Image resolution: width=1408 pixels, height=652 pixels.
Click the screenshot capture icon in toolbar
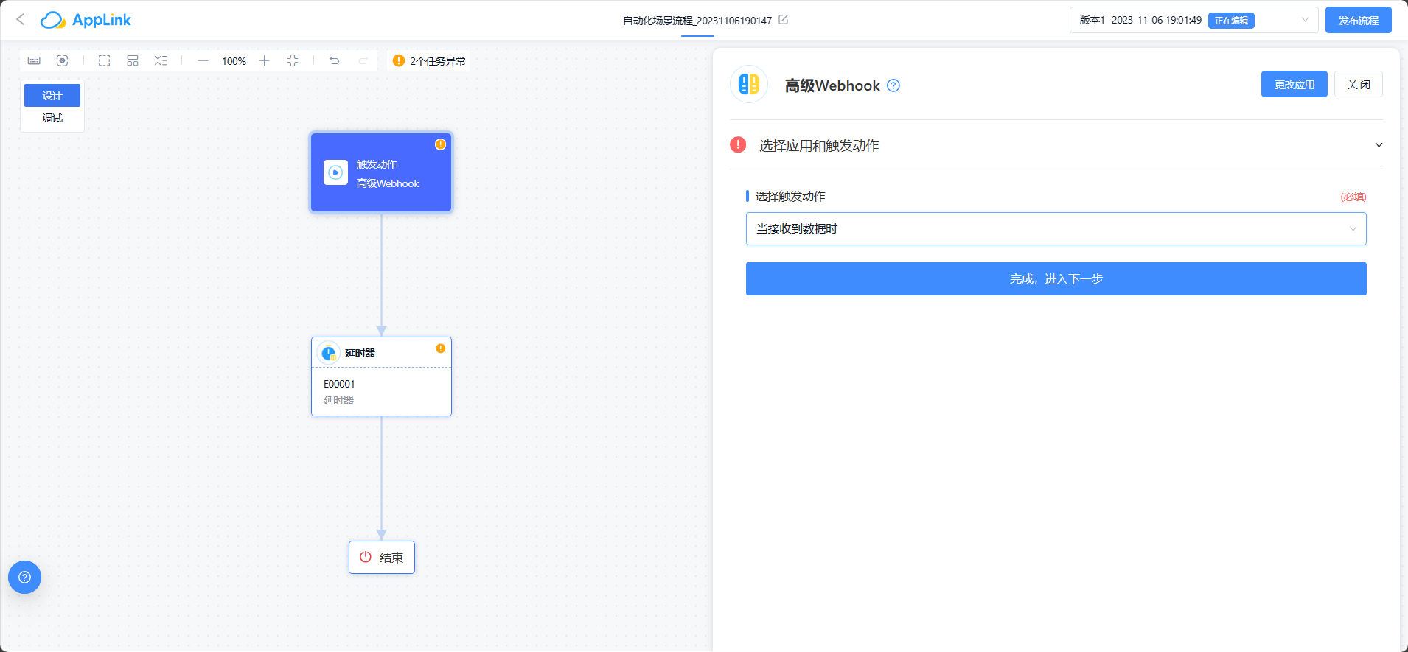tap(63, 60)
